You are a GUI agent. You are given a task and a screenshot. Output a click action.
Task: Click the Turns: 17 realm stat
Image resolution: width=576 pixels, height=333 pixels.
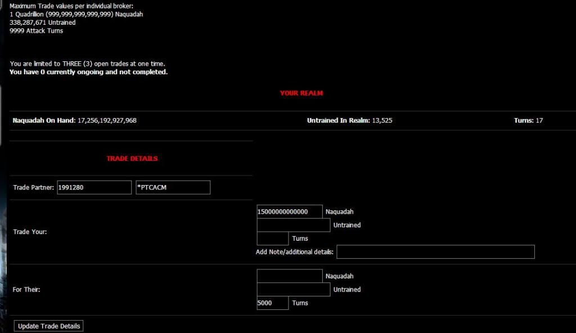point(528,120)
